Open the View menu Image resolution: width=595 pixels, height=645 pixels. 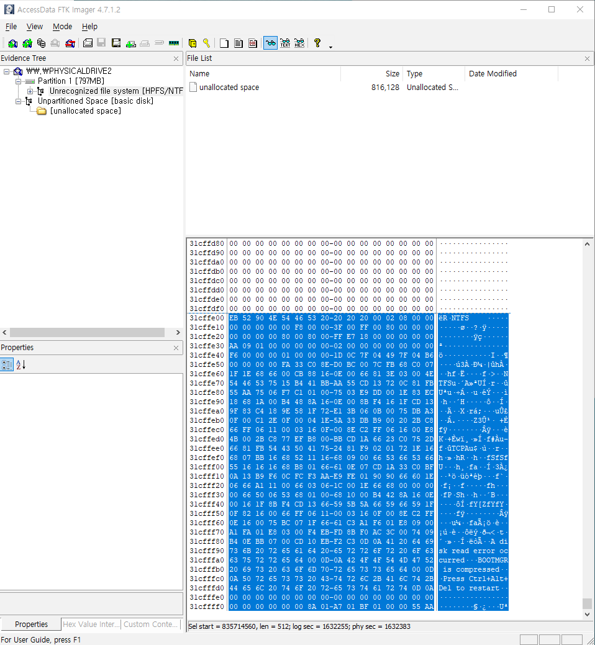click(35, 26)
